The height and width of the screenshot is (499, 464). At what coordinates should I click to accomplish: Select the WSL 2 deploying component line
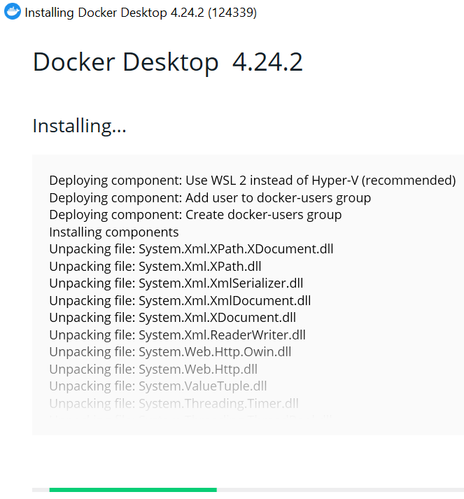pyautogui.click(x=253, y=181)
